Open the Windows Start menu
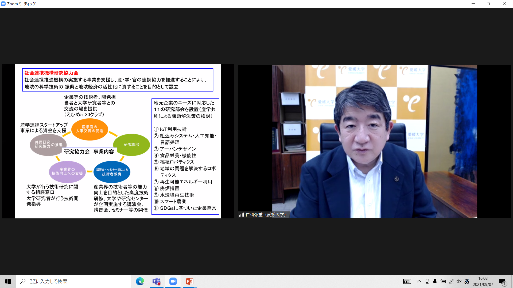 [8, 281]
